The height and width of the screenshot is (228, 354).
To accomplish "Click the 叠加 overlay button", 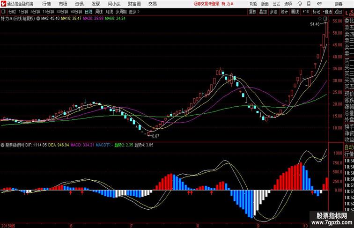I will pyautogui.click(x=263, y=12).
